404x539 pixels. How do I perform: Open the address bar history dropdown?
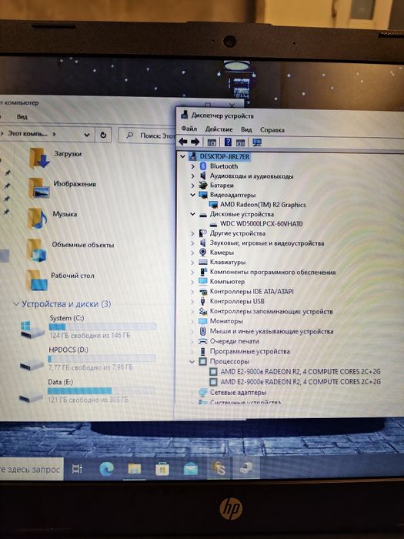(x=87, y=135)
